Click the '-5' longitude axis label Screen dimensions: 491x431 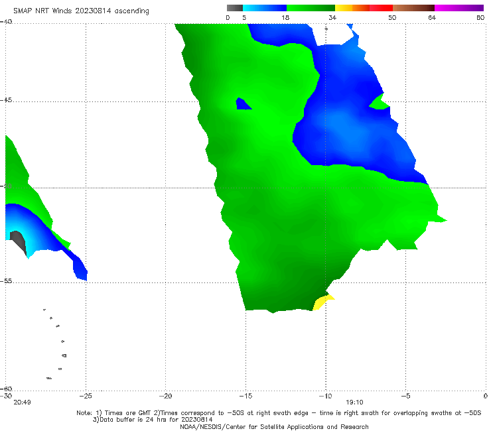click(x=405, y=396)
